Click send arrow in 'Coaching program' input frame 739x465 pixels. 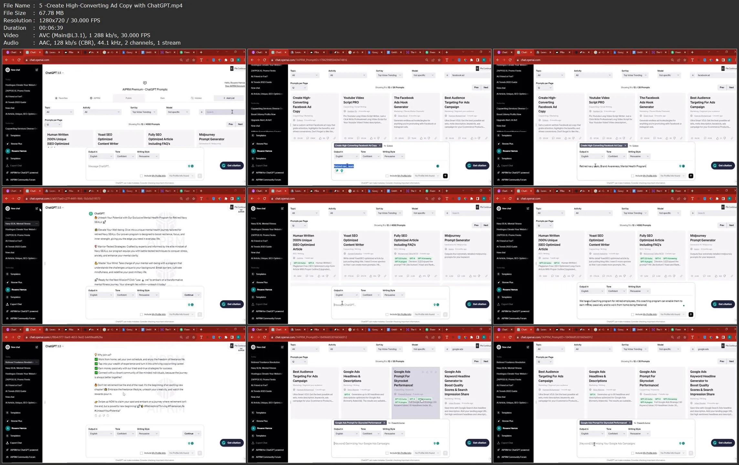691,314
